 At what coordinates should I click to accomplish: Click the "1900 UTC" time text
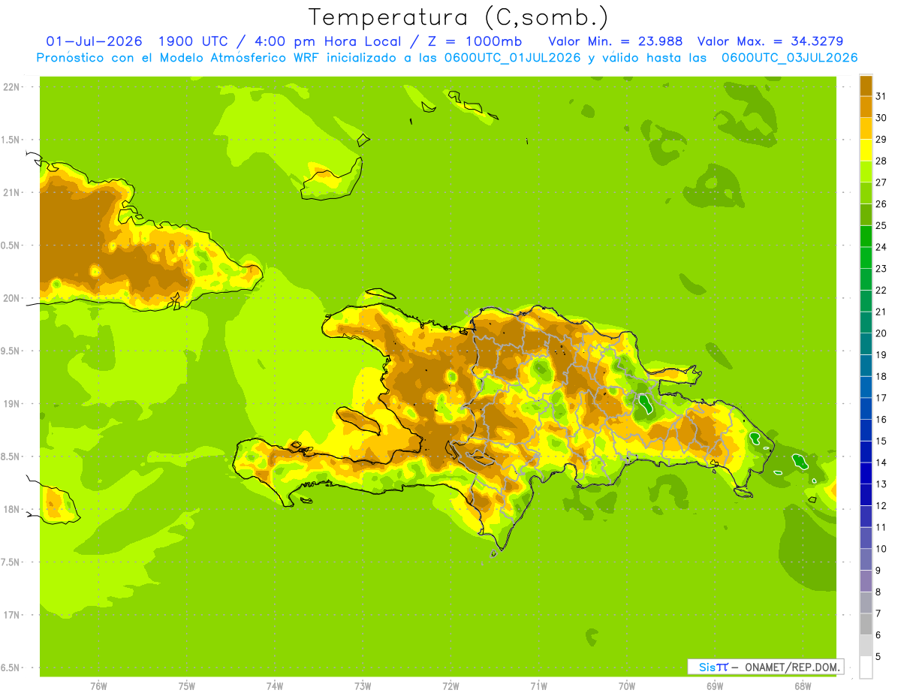193,41
